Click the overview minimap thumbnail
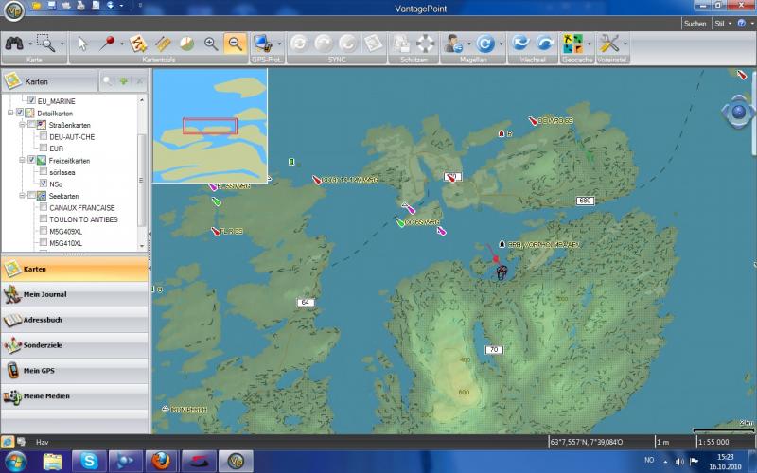This screenshot has width=757, height=473. (210, 126)
